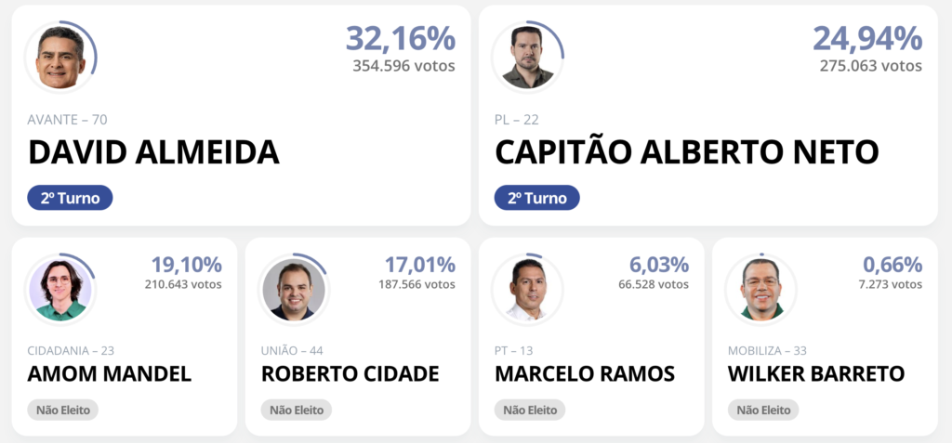952x443 pixels.
Task: Click the MOBILIZA – 33 party label
Action: pos(767,351)
